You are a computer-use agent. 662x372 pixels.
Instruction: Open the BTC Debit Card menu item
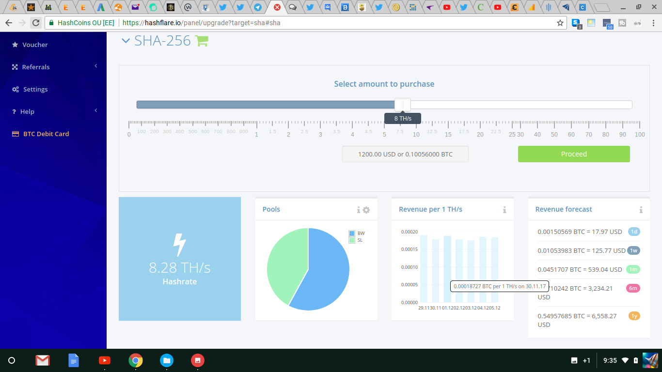(46, 134)
